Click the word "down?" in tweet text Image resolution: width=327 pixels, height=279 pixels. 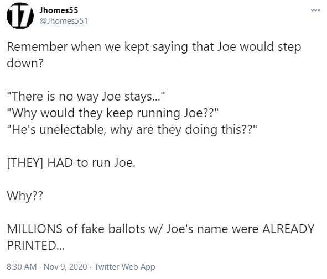click(x=25, y=63)
